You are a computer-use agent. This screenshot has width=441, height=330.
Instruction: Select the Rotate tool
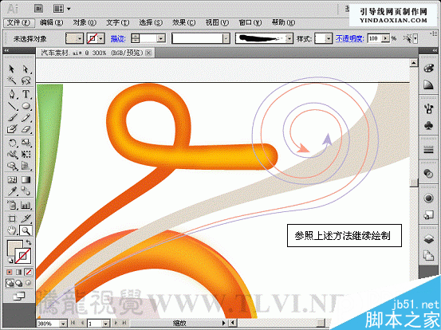pos(12,143)
